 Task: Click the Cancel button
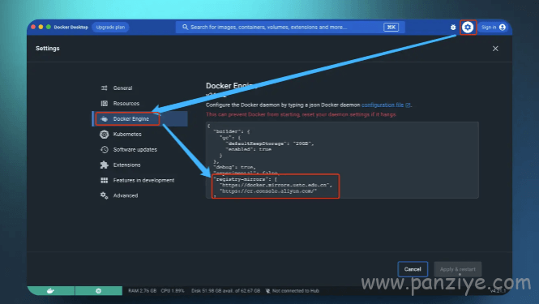point(413,269)
